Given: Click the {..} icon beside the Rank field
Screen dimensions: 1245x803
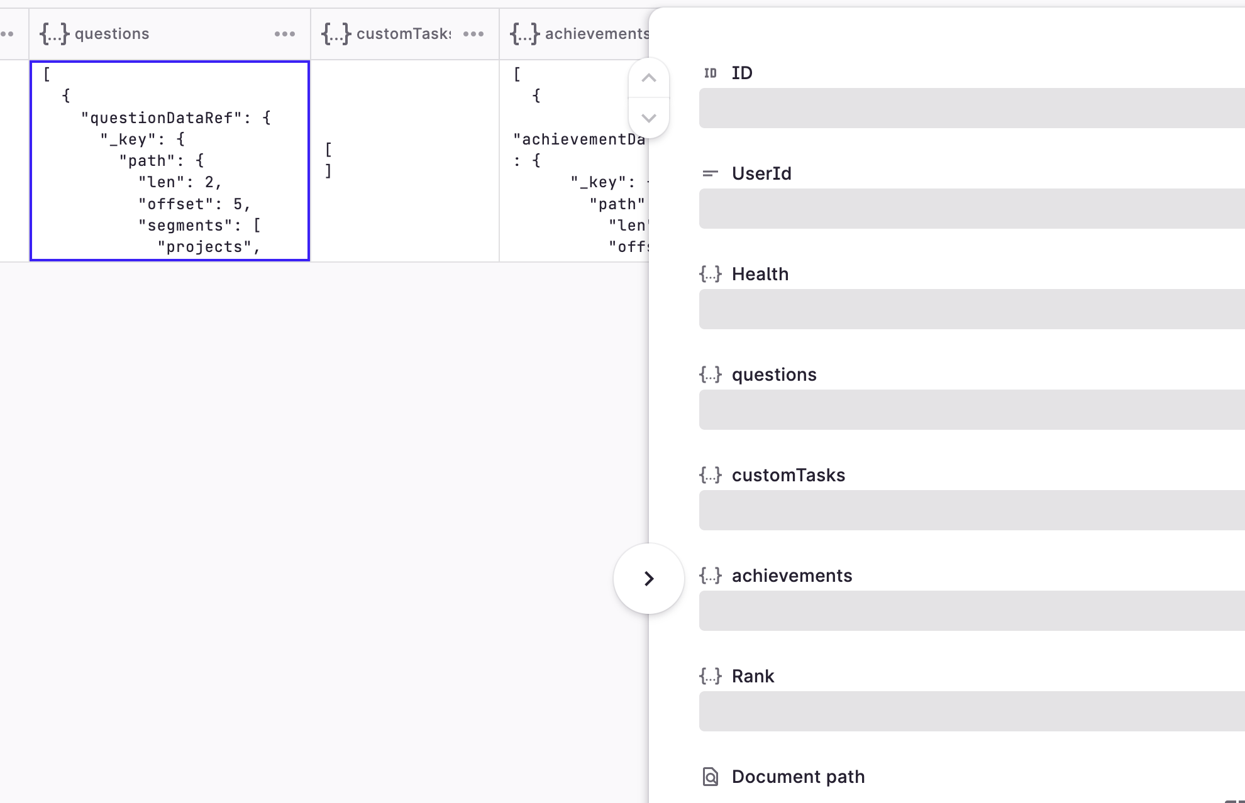Looking at the screenshot, I should 711,676.
